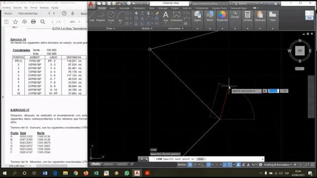Open the help question mark in Adobe Reader
The height and width of the screenshot is (178, 317).
pos(64,13)
